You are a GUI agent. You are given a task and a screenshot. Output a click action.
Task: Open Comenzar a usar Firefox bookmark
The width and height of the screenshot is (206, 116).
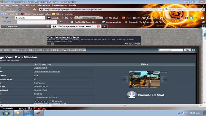[x=36, y=14]
